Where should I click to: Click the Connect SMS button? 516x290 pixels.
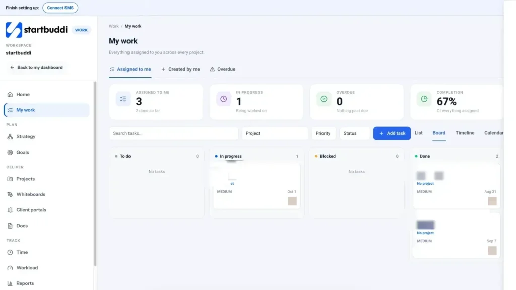click(x=60, y=8)
